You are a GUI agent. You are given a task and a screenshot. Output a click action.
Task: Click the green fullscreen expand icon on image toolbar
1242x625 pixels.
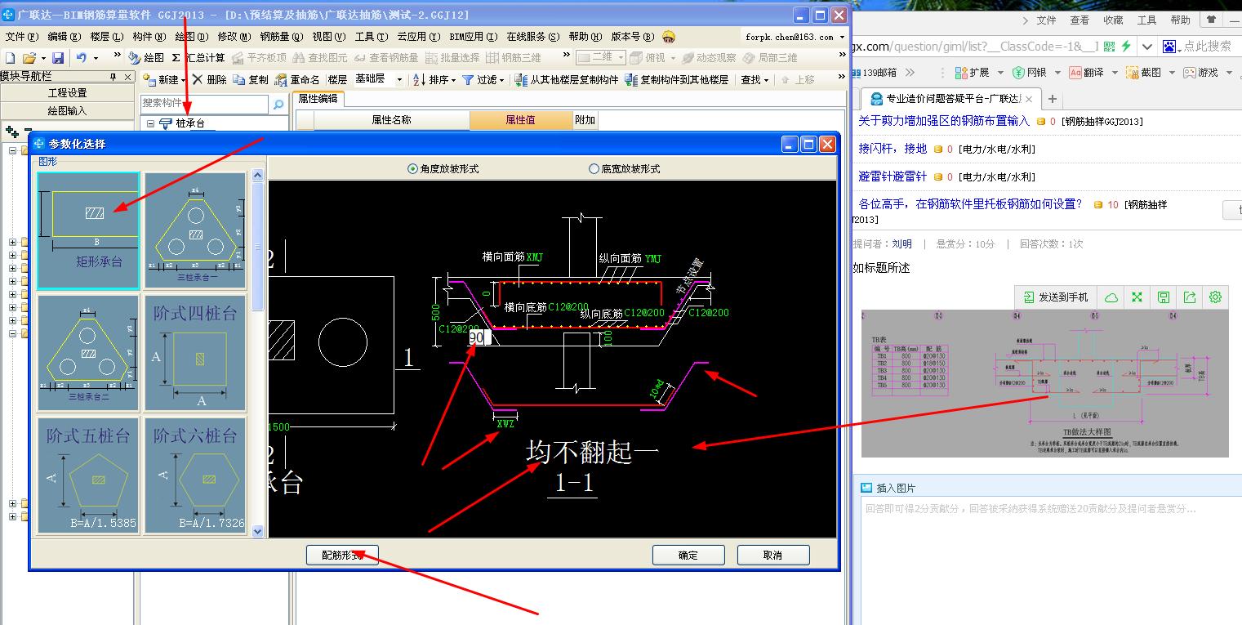click(1137, 297)
